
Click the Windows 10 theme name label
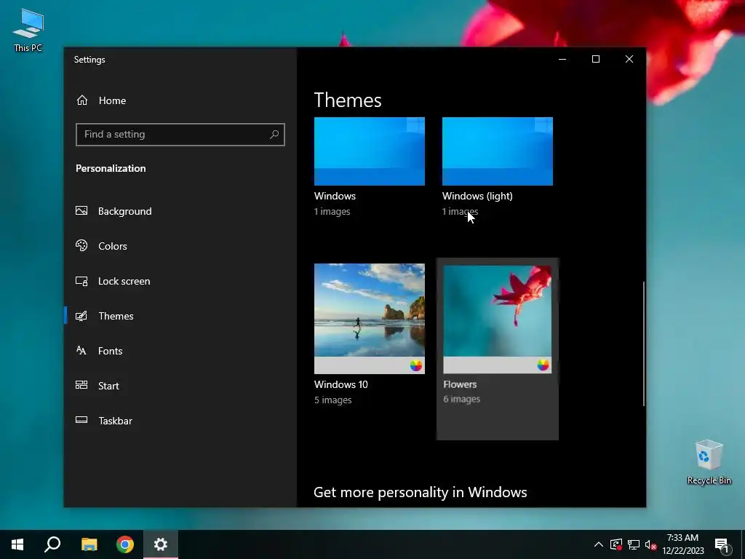[340, 384]
